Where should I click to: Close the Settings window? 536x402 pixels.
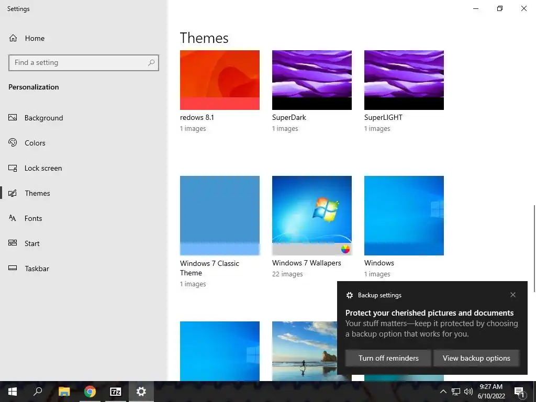click(x=523, y=8)
